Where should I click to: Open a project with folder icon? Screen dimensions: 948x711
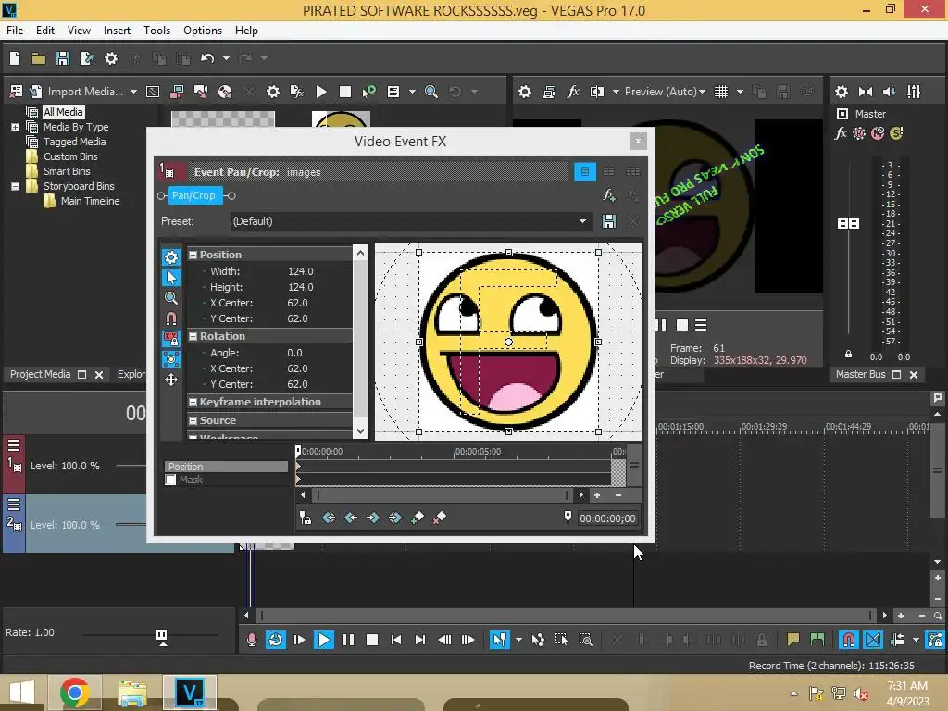click(39, 58)
